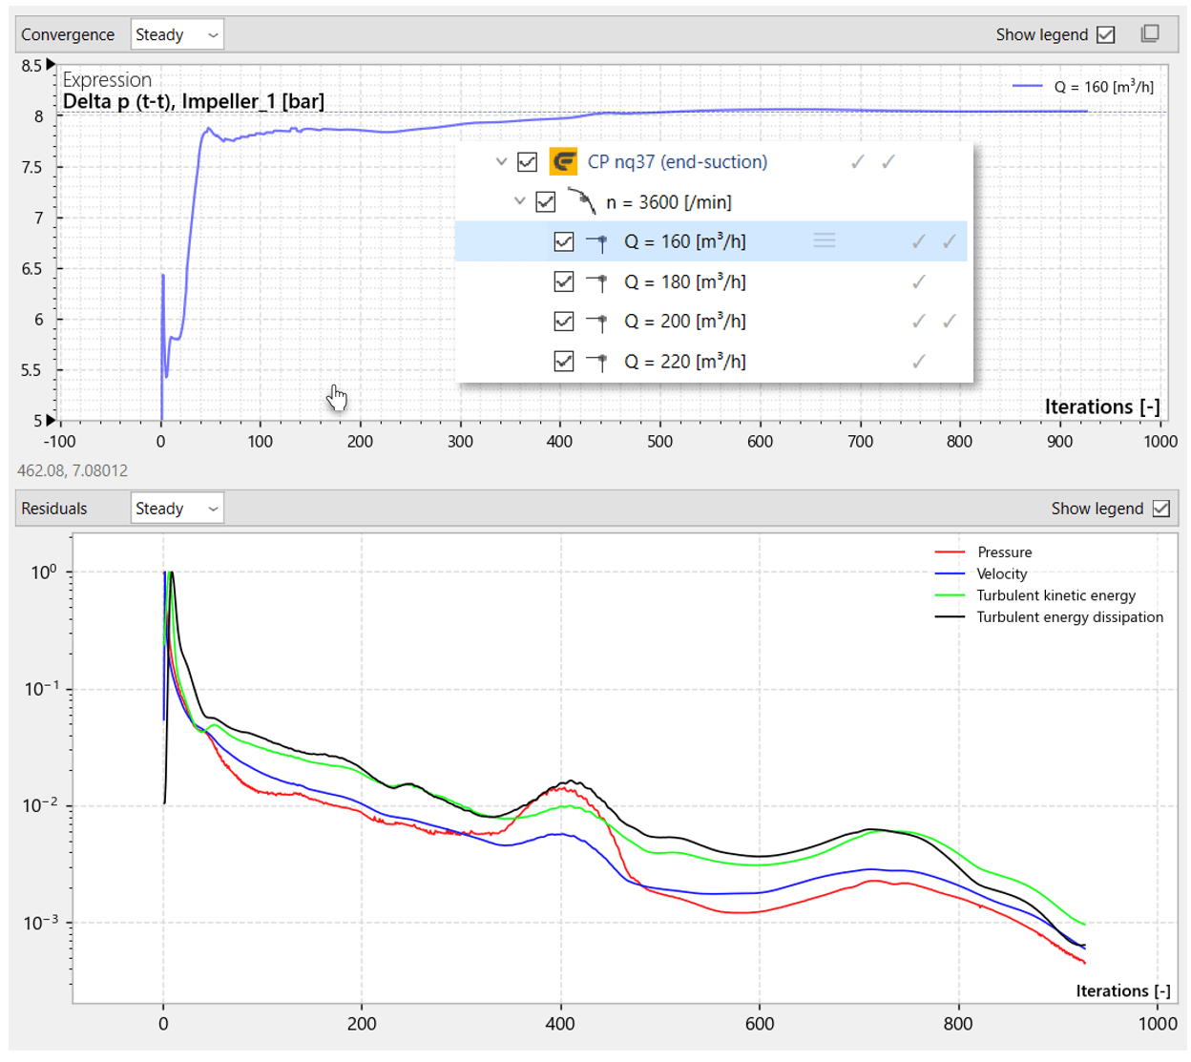Viewport: 1191px width, 1062px height.
Task: Select the Q = 220 [m³/h] row label
Action: point(685,362)
